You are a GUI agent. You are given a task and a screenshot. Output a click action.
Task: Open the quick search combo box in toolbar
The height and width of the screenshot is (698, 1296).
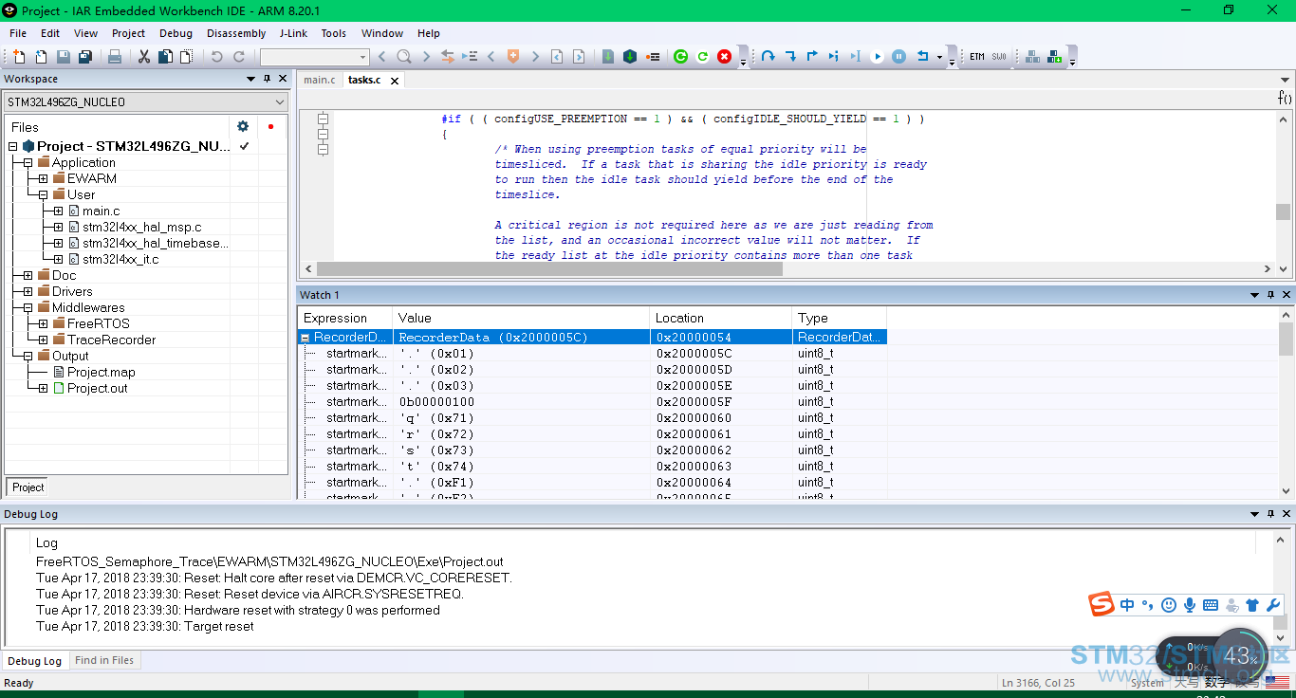pos(314,57)
